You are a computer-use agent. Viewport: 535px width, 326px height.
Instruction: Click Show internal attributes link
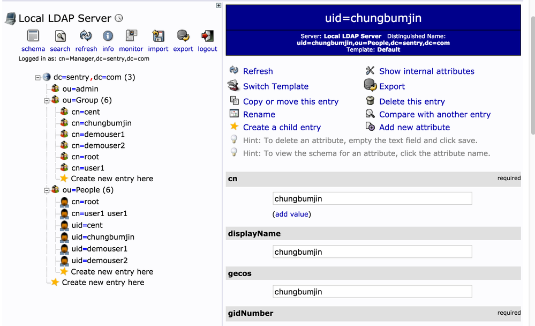tap(427, 71)
